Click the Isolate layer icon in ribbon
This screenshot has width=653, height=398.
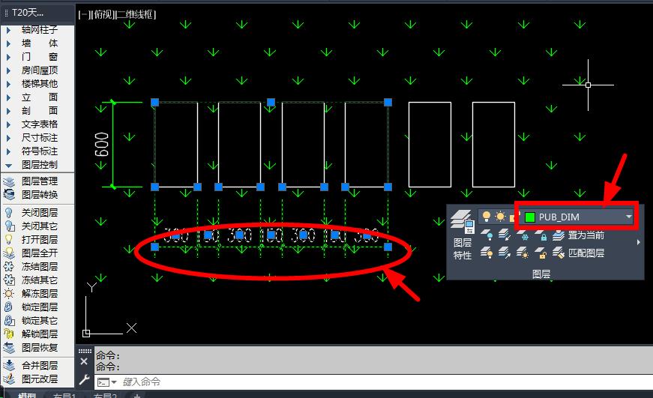[505, 235]
